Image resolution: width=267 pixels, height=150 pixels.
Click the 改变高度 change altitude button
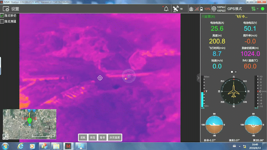(x=114, y=137)
